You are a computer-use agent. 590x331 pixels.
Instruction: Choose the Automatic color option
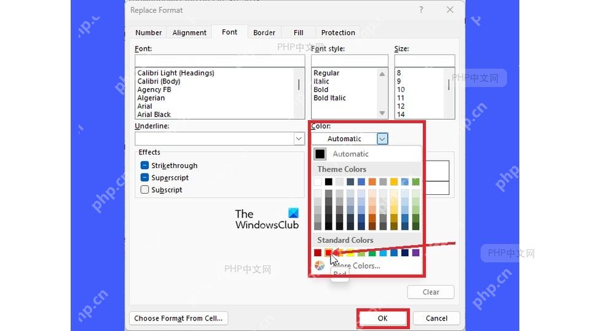(x=367, y=154)
